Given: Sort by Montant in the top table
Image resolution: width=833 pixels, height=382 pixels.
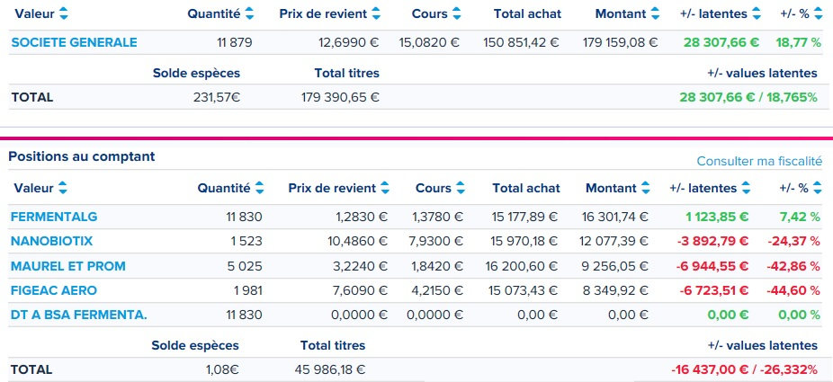Looking at the screenshot, I should 655,14.
